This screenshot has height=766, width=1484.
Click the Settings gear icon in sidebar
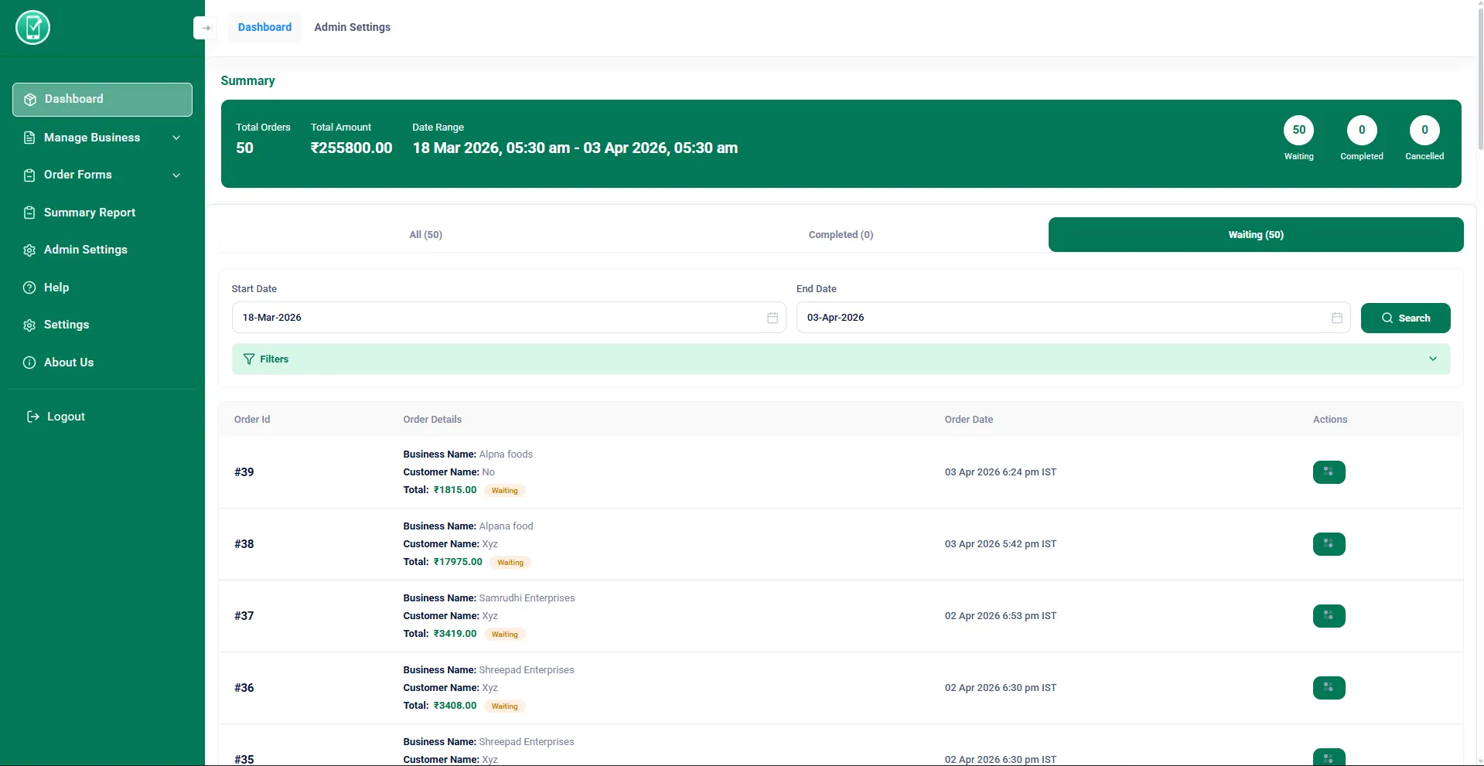[29, 325]
